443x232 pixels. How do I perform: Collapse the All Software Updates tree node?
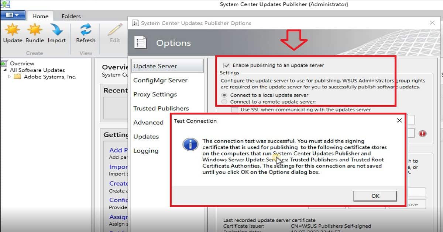[x=5, y=70]
